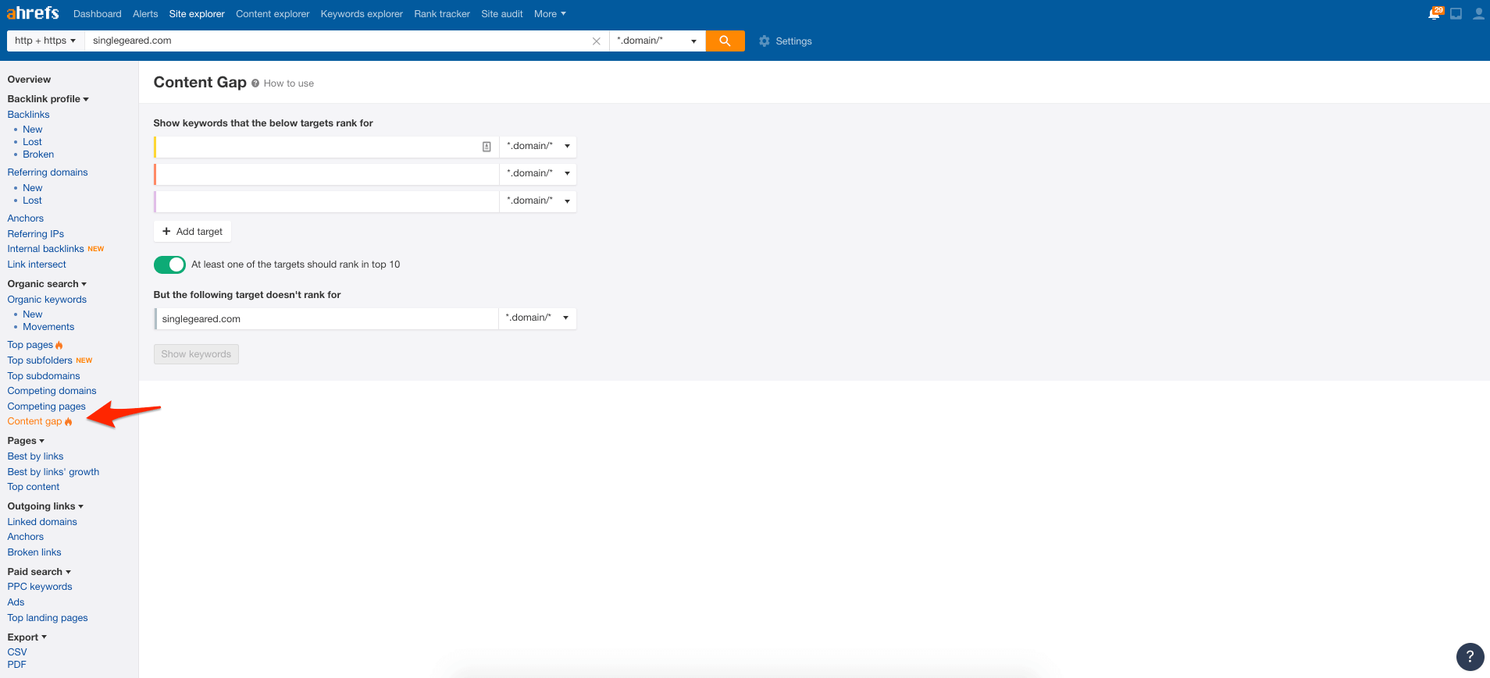Screen dimensions: 1490x678
Task: Collapse the Outgoing links section
Action: [x=45, y=506]
